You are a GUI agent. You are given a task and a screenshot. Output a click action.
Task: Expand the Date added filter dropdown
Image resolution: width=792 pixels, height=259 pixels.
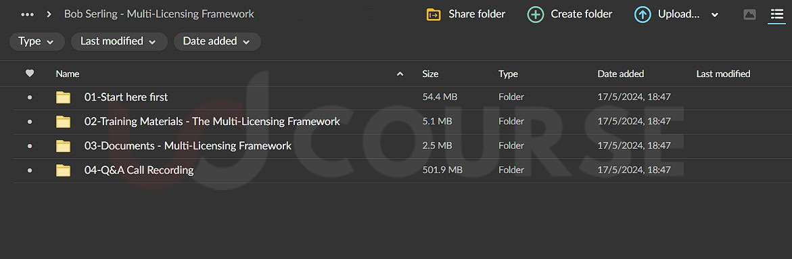click(217, 41)
